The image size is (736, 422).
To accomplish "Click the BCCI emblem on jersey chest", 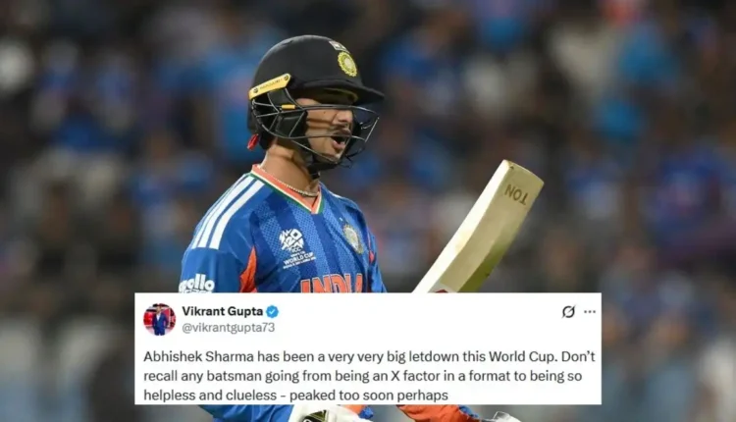I will pos(351,237).
